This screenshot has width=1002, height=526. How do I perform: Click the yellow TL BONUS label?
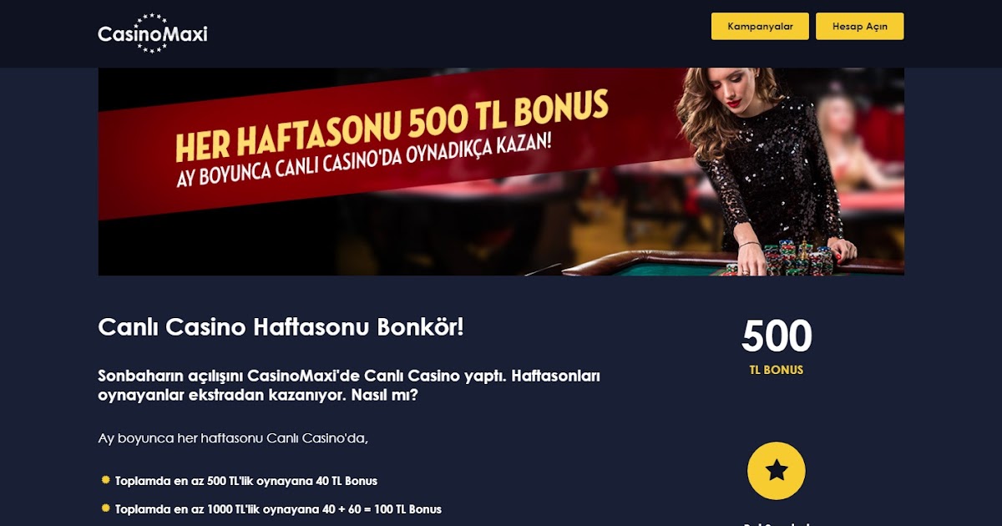pyautogui.click(x=777, y=370)
